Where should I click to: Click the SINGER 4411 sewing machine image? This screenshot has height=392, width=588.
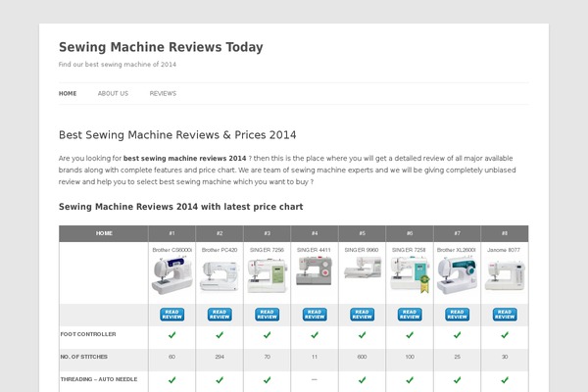click(x=315, y=270)
